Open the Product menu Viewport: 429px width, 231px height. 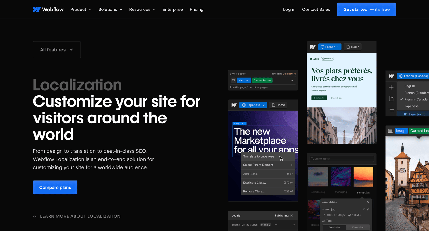pos(81,9)
